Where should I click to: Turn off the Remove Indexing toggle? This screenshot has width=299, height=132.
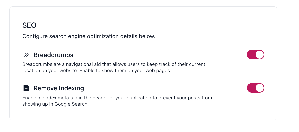pyautogui.click(x=255, y=88)
